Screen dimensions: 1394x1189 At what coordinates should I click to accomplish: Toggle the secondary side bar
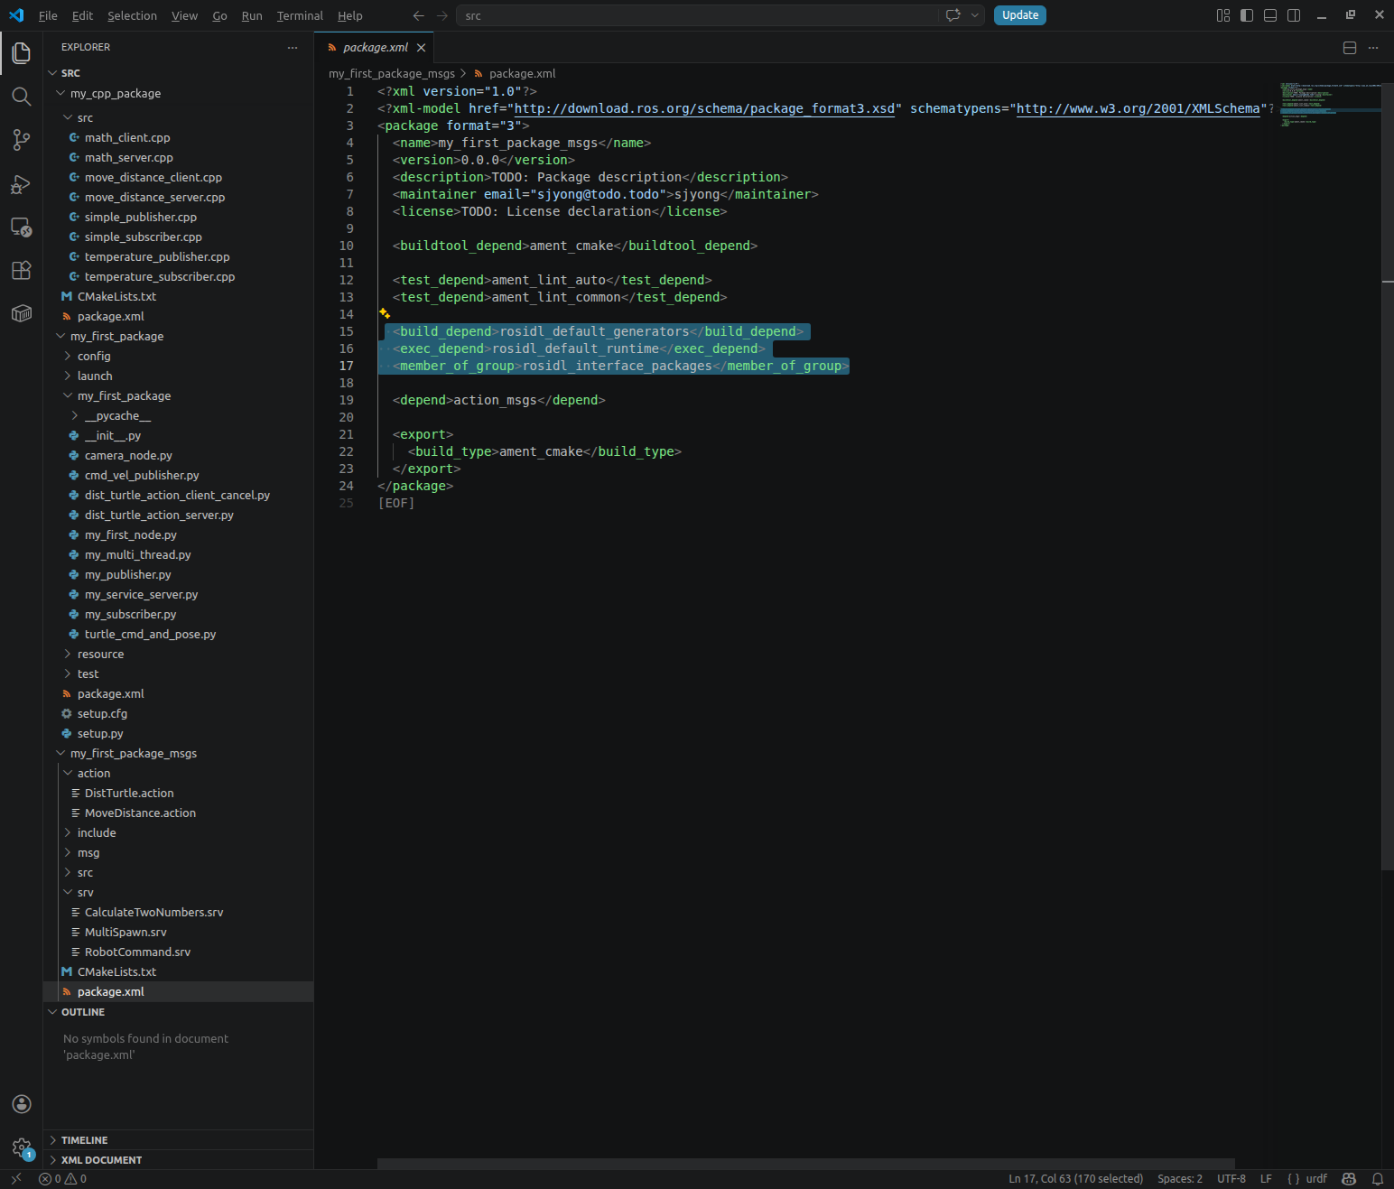[x=1294, y=15]
